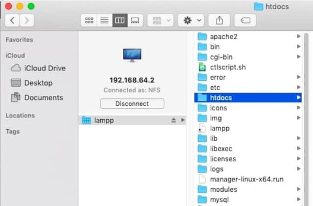The width and height of the screenshot is (313, 206).
Task: Go forward with the right arrow
Action: coord(26,20)
